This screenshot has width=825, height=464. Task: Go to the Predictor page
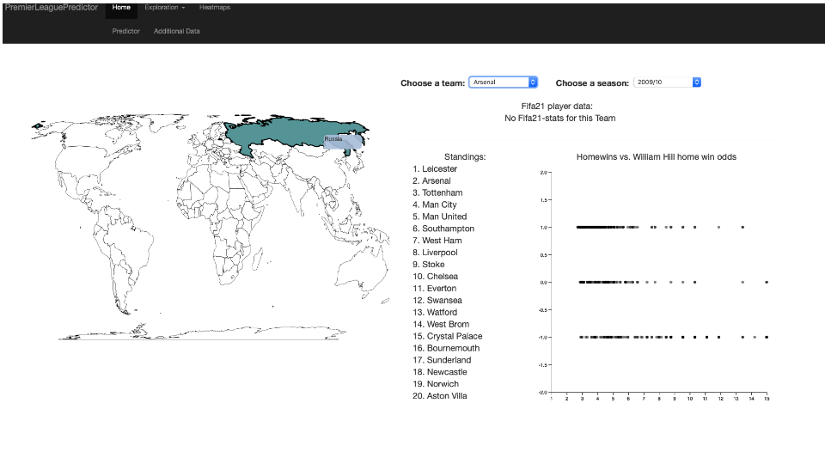[125, 31]
